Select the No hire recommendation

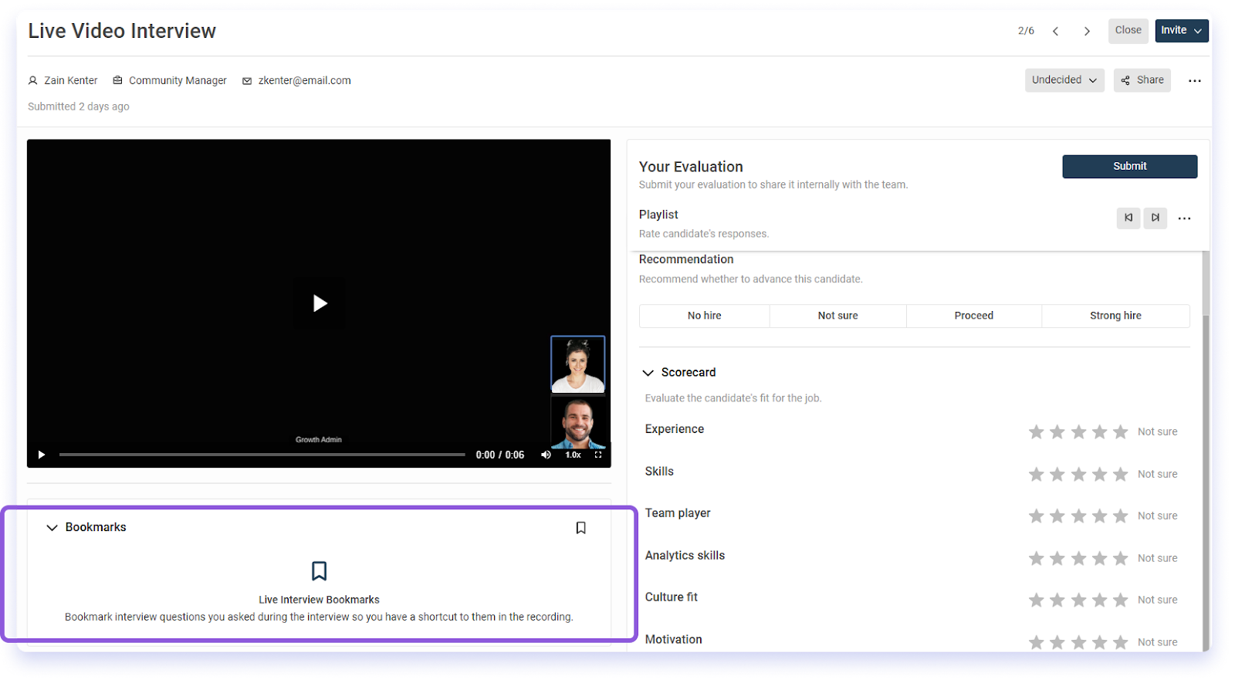[x=704, y=316]
